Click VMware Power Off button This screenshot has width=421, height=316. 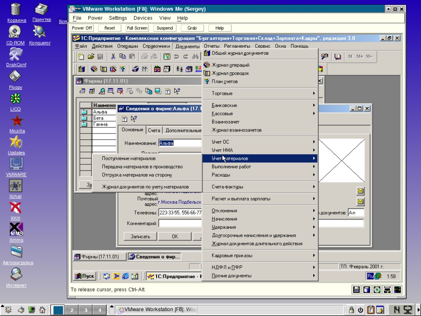82,28
